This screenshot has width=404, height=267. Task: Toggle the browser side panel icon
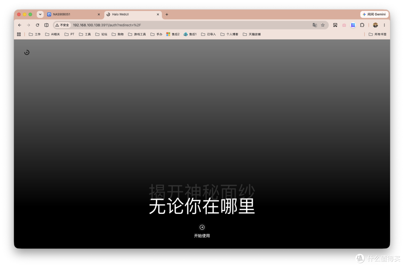point(46,25)
